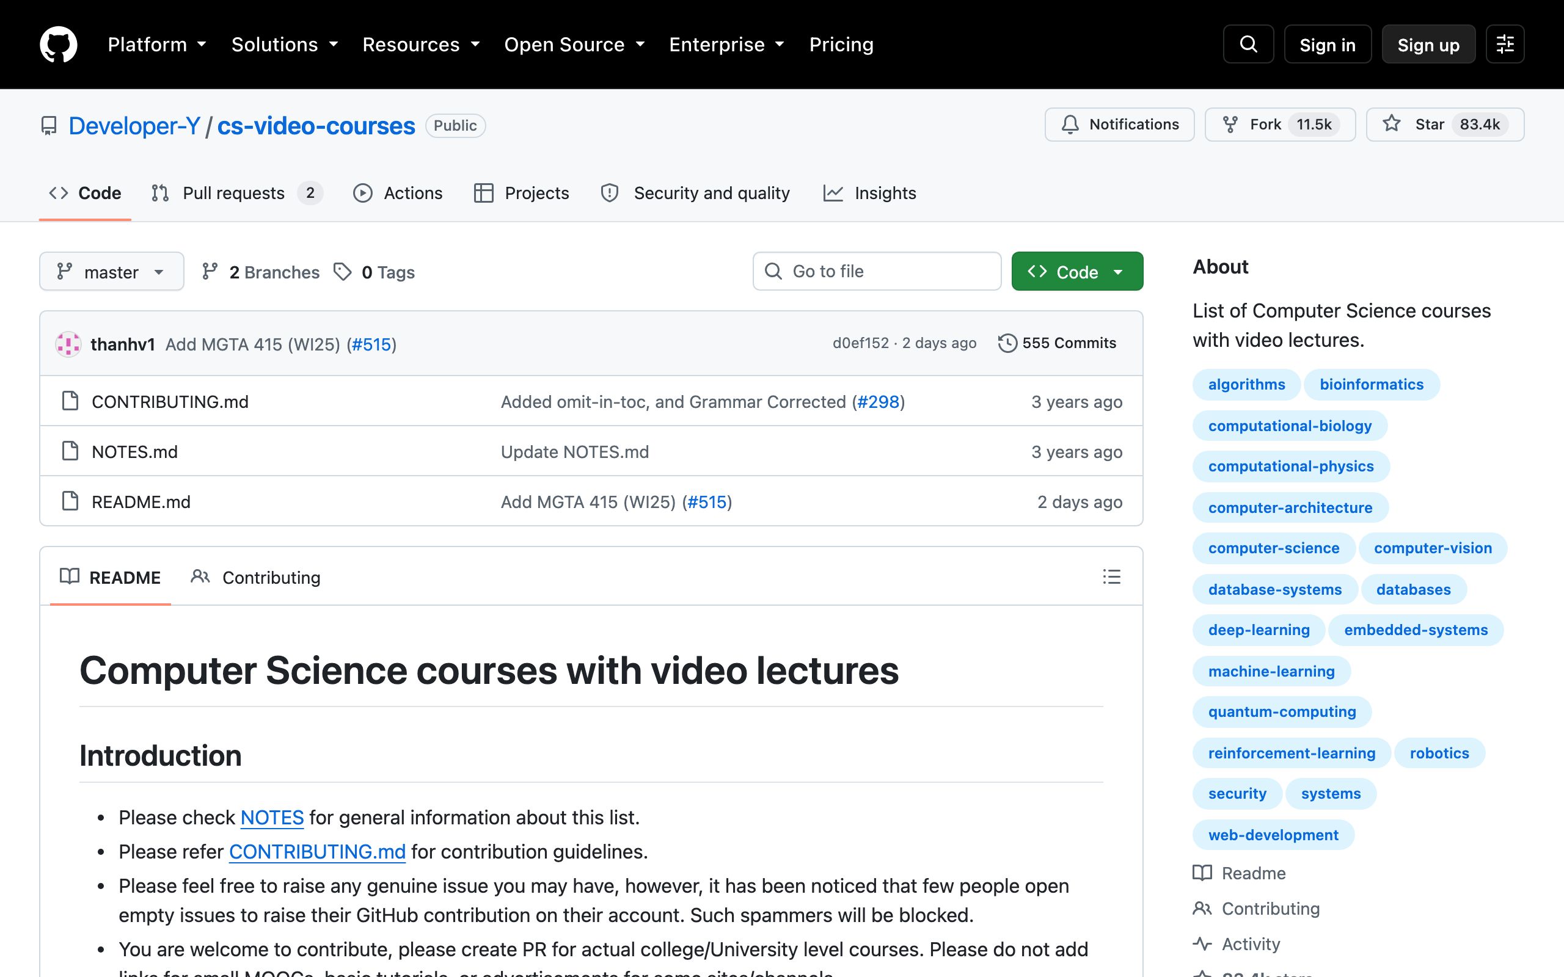Viewport: 1564px width, 977px height.
Task: Expand the Enterprise menu
Action: (727, 44)
